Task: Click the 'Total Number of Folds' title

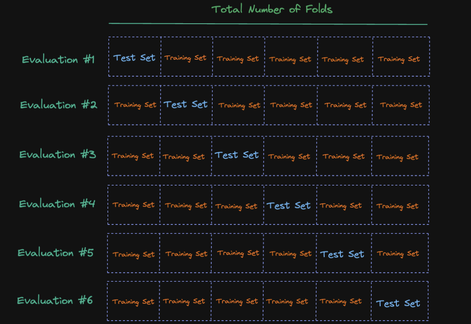Action: (x=272, y=9)
